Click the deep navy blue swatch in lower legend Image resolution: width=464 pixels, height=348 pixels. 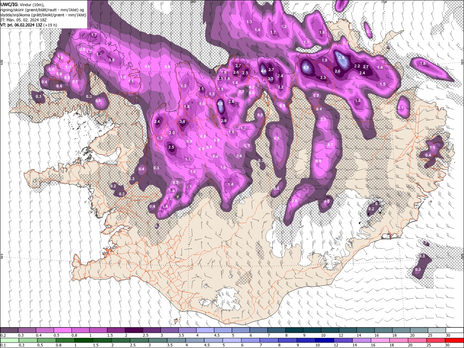pyautogui.click(x=324, y=340)
